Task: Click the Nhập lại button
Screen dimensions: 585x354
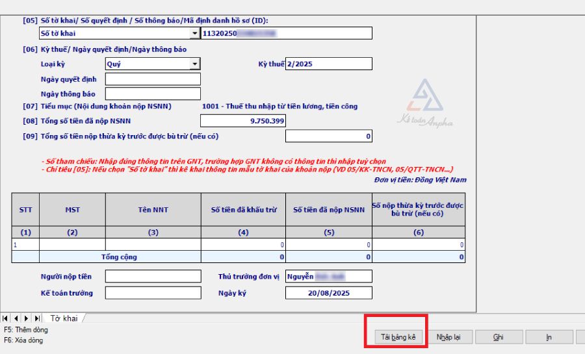Action: (x=448, y=337)
